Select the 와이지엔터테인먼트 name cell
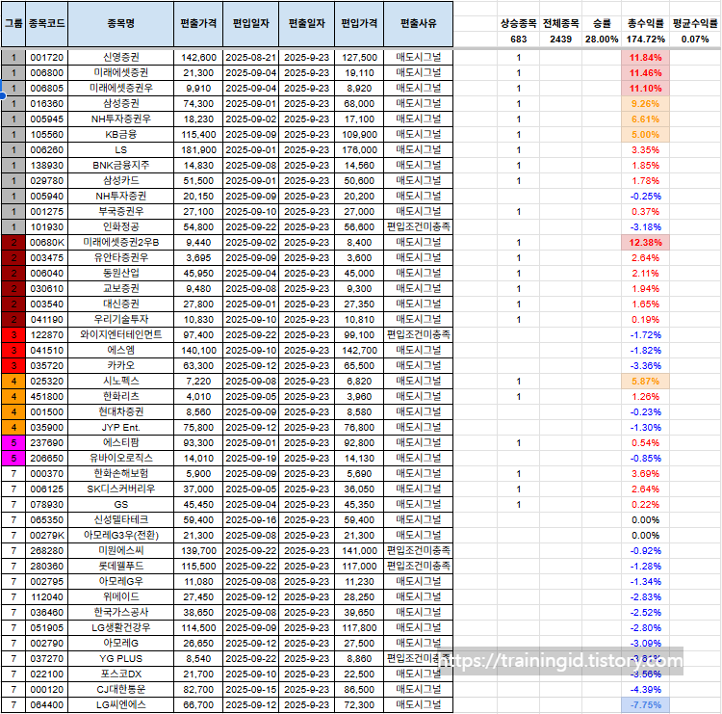The height and width of the screenshot is (714, 722). pos(120,335)
